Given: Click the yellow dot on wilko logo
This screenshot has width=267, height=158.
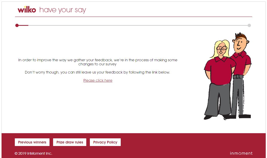Looking at the screenshot, I should [25, 7].
